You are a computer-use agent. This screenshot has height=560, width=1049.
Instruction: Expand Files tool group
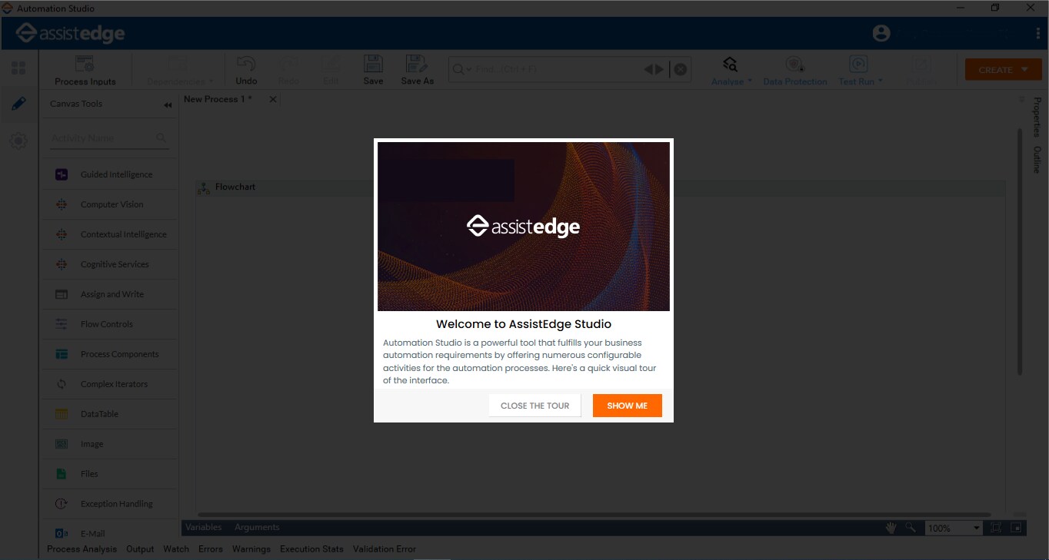[x=109, y=474]
